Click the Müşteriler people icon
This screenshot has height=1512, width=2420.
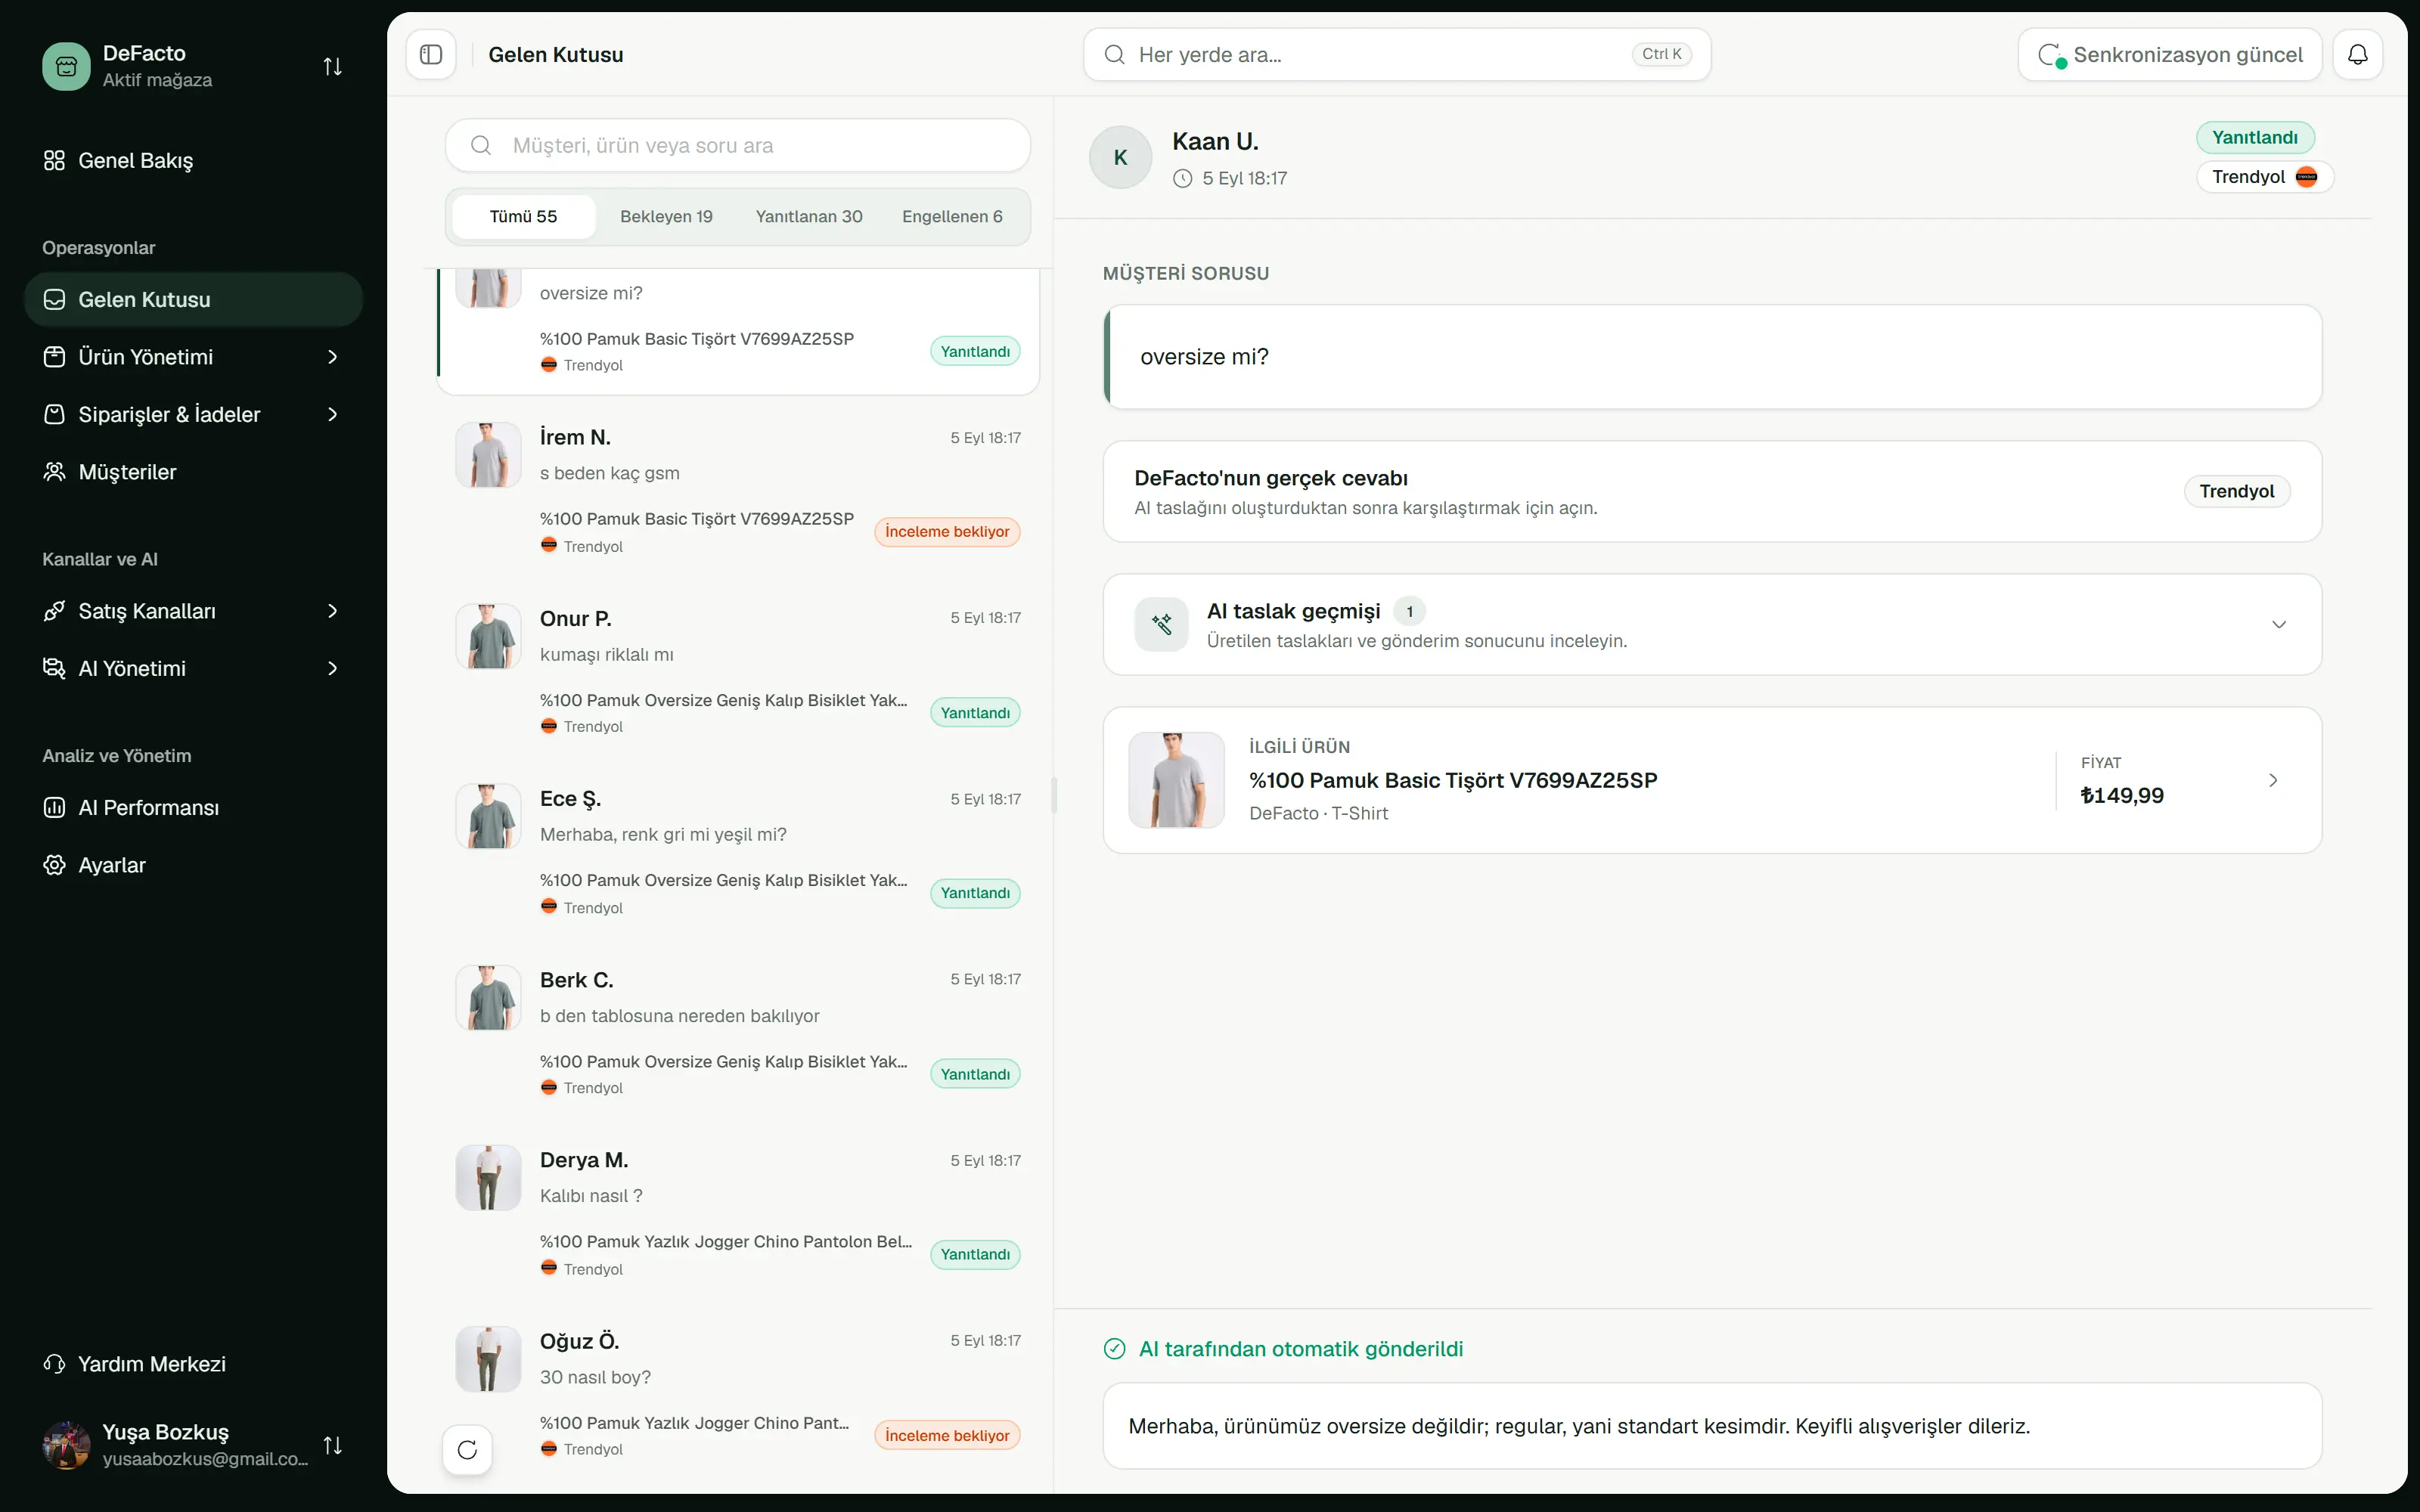(54, 472)
